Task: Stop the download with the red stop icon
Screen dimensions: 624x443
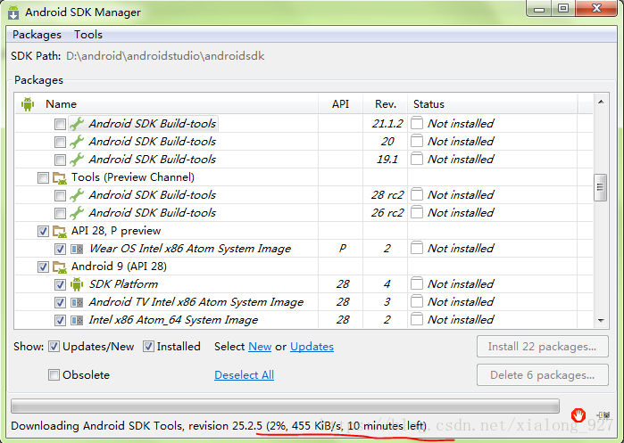Action: (x=578, y=415)
